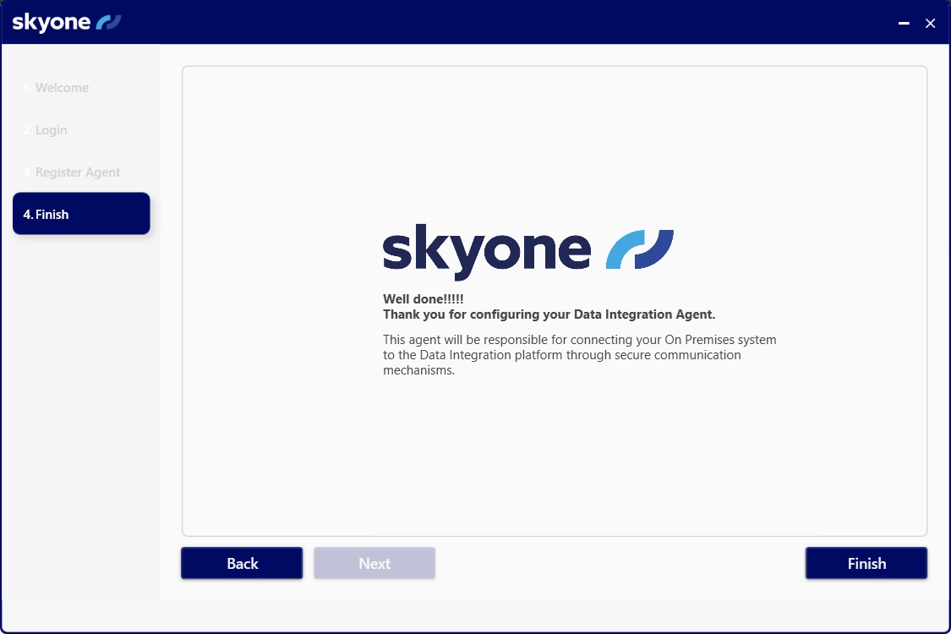Image resolution: width=951 pixels, height=634 pixels.
Task: Go to the 2. Login step
Action: 46,130
